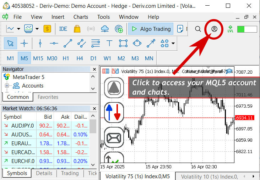
Task: Open the chart type dropdown arrow
Action: (18, 29)
